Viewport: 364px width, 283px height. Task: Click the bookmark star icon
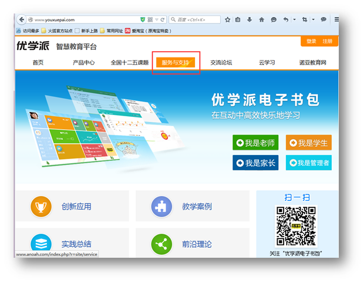click(x=228, y=19)
